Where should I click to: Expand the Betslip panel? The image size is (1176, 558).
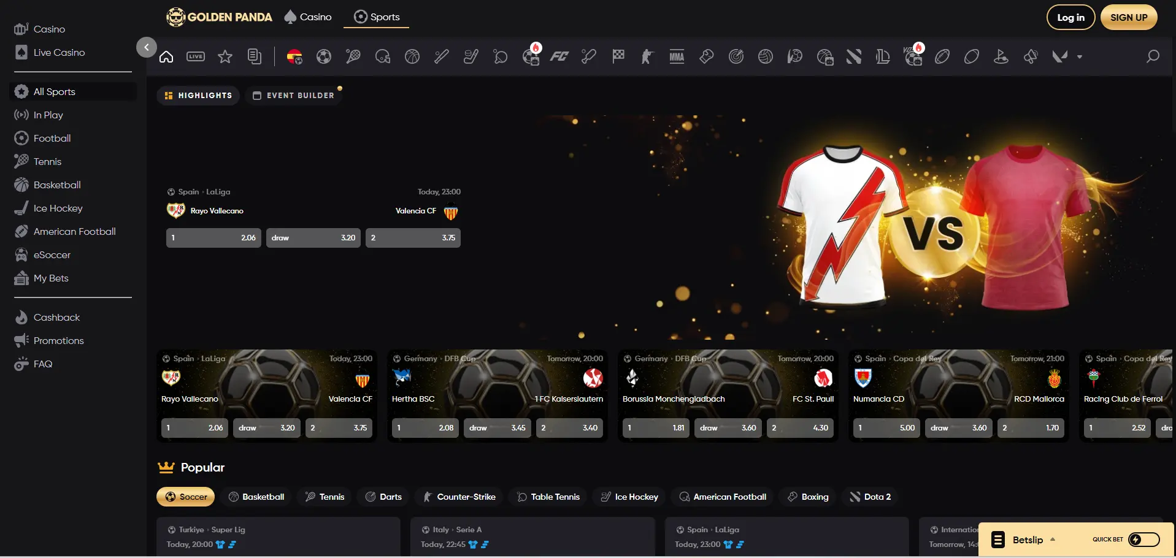click(1027, 540)
